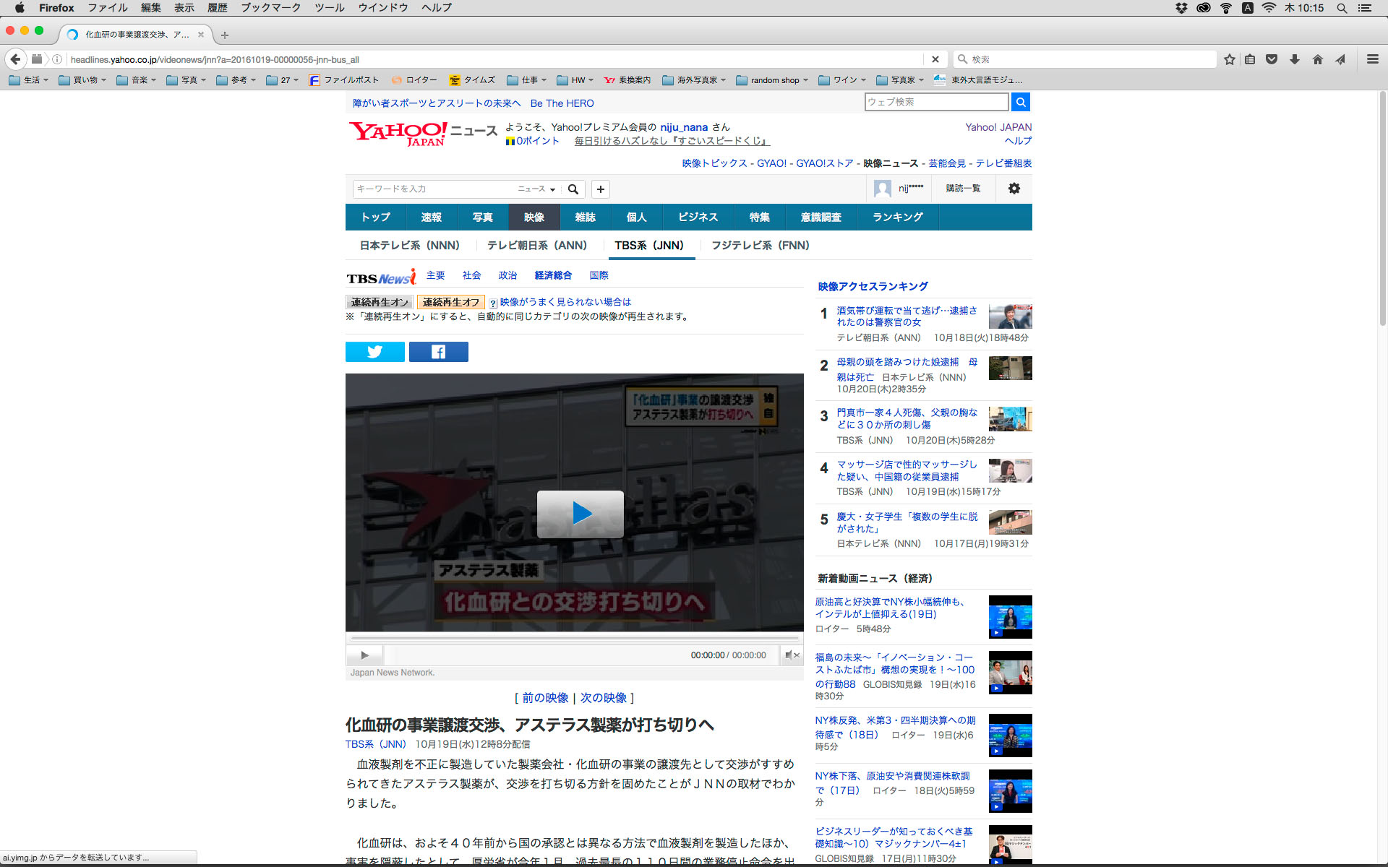Open the 購読一覧 link
This screenshot has width=1388, height=867.
tap(962, 189)
